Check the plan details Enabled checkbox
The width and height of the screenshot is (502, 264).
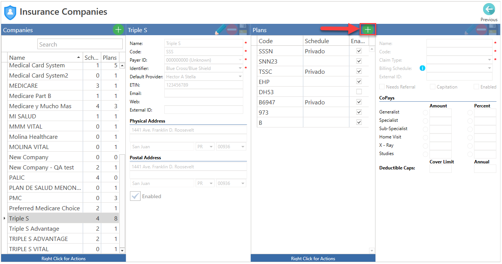pos(476,87)
